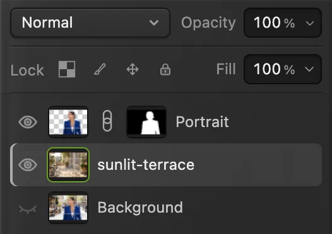
Task: Select the Background layer by name
Action: pyautogui.click(x=140, y=208)
